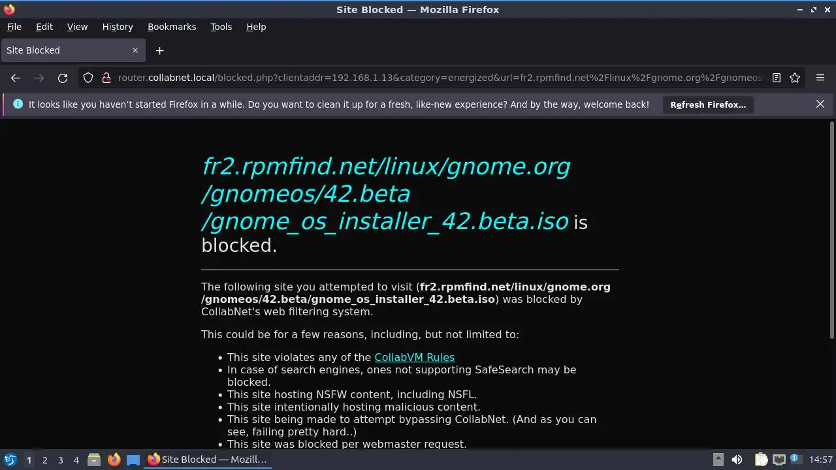Open the File menu
The height and width of the screenshot is (470, 836).
14,27
